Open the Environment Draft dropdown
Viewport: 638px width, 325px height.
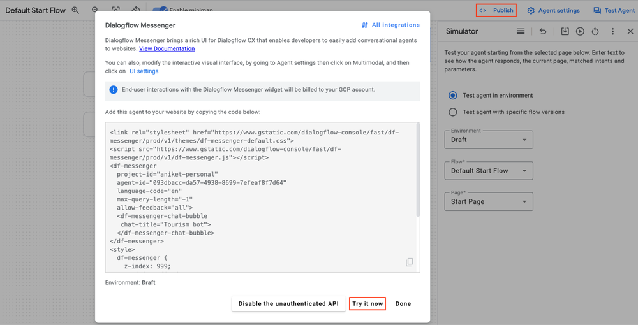[x=489, y=140]
